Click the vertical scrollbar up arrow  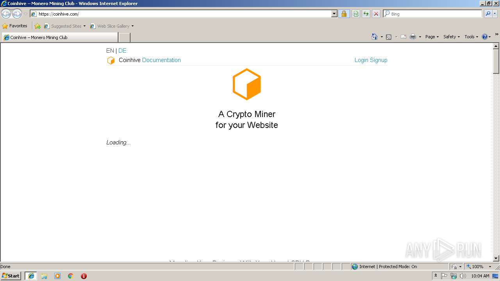(496, 46)
